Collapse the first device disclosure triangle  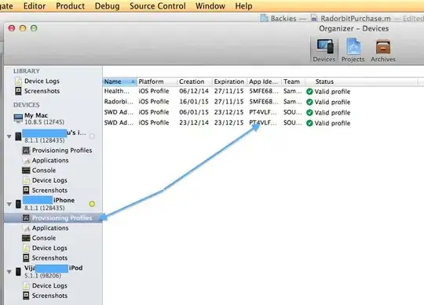pos(9,136)
